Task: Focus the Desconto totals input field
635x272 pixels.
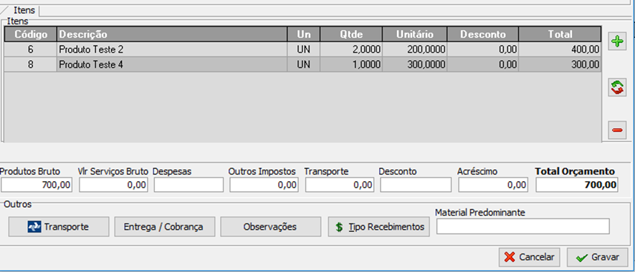Action: point(416,185)
